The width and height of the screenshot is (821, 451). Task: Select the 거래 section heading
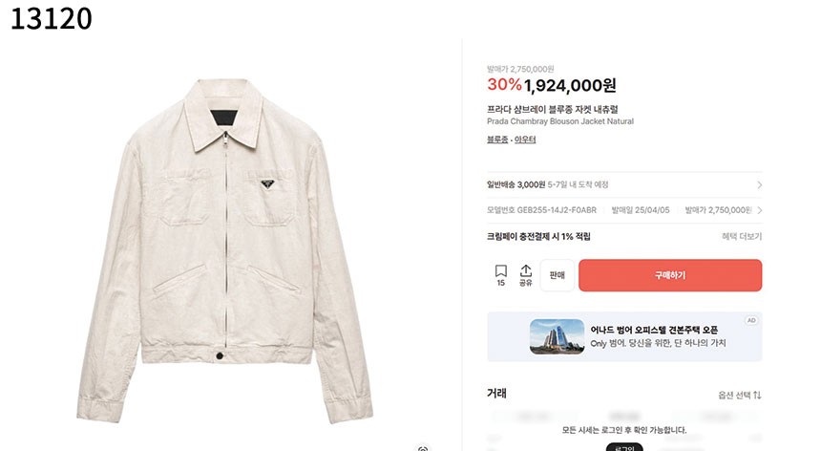(x=496, y=393)
